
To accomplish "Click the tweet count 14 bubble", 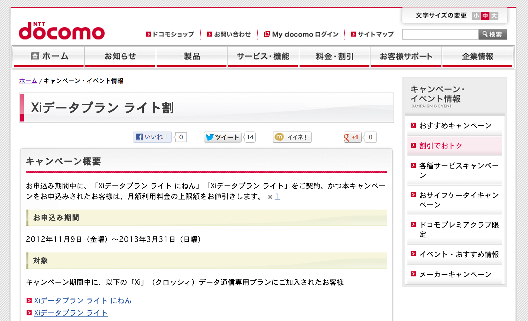I will [250, 137].
